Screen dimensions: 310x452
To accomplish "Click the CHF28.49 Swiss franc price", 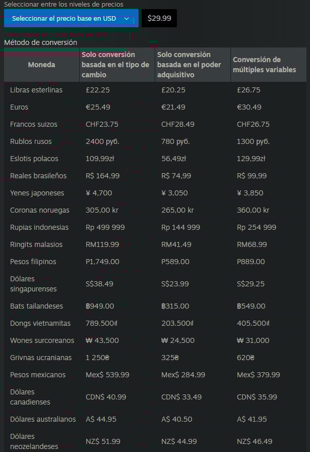I will tap(178, 124).
